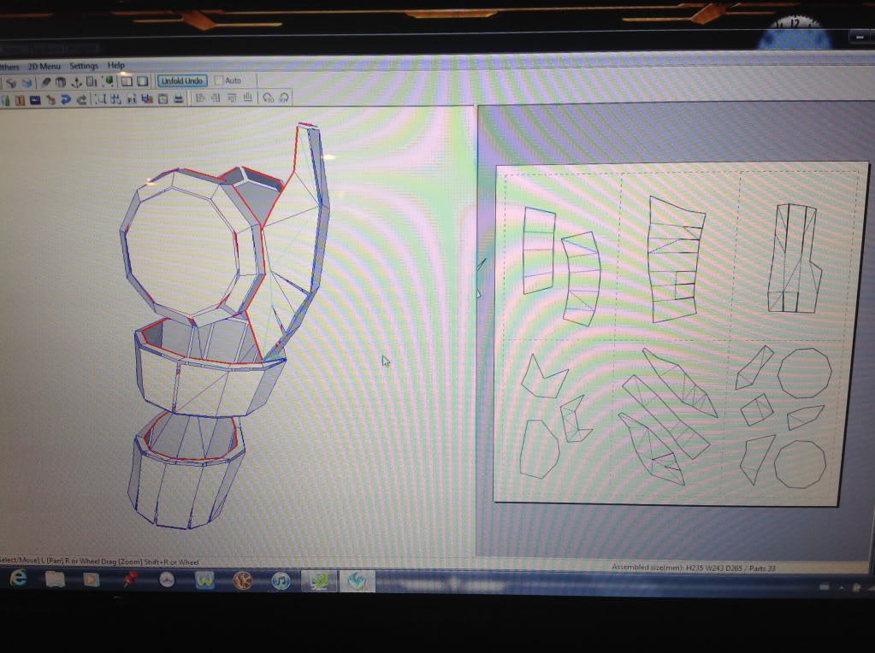Open the Help menu

tap(116, 65)
